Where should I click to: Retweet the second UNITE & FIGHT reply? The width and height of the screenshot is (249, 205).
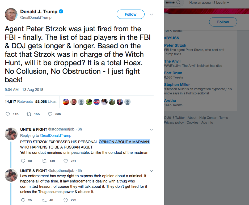45,200
